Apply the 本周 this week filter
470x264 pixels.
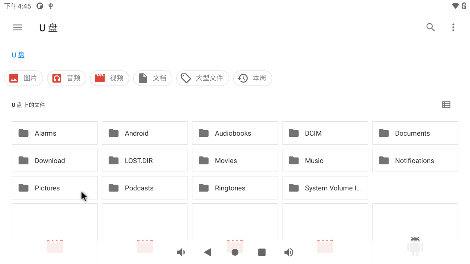click(252, 78)
